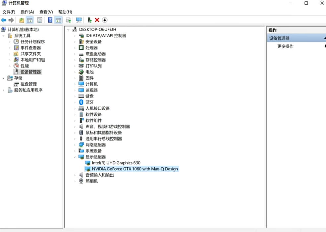Viewport: 326px width, 232px height.
Task: Click the update driver toolbar icon
Action: 89,20
